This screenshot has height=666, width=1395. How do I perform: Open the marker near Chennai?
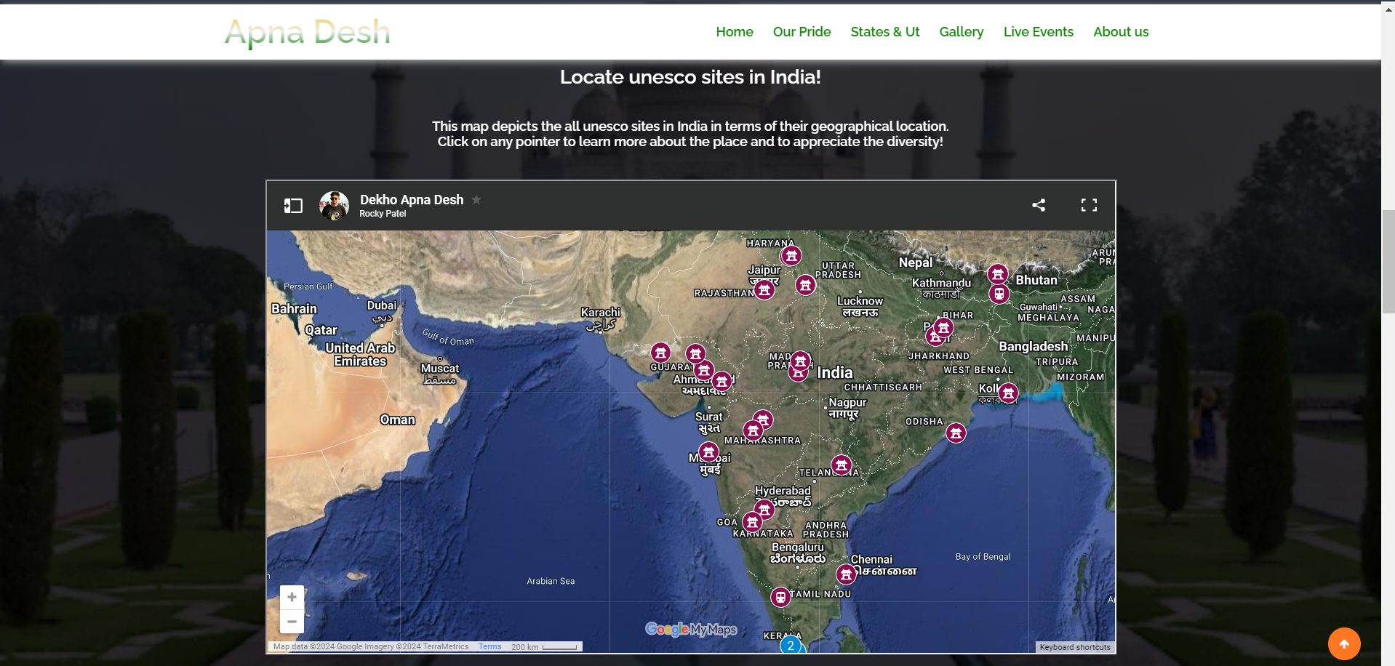coord(845,574)
